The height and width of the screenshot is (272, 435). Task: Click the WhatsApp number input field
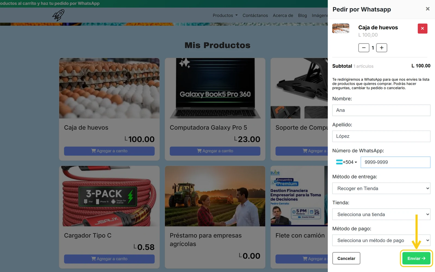pyautogui.click(x=395, y=162)
